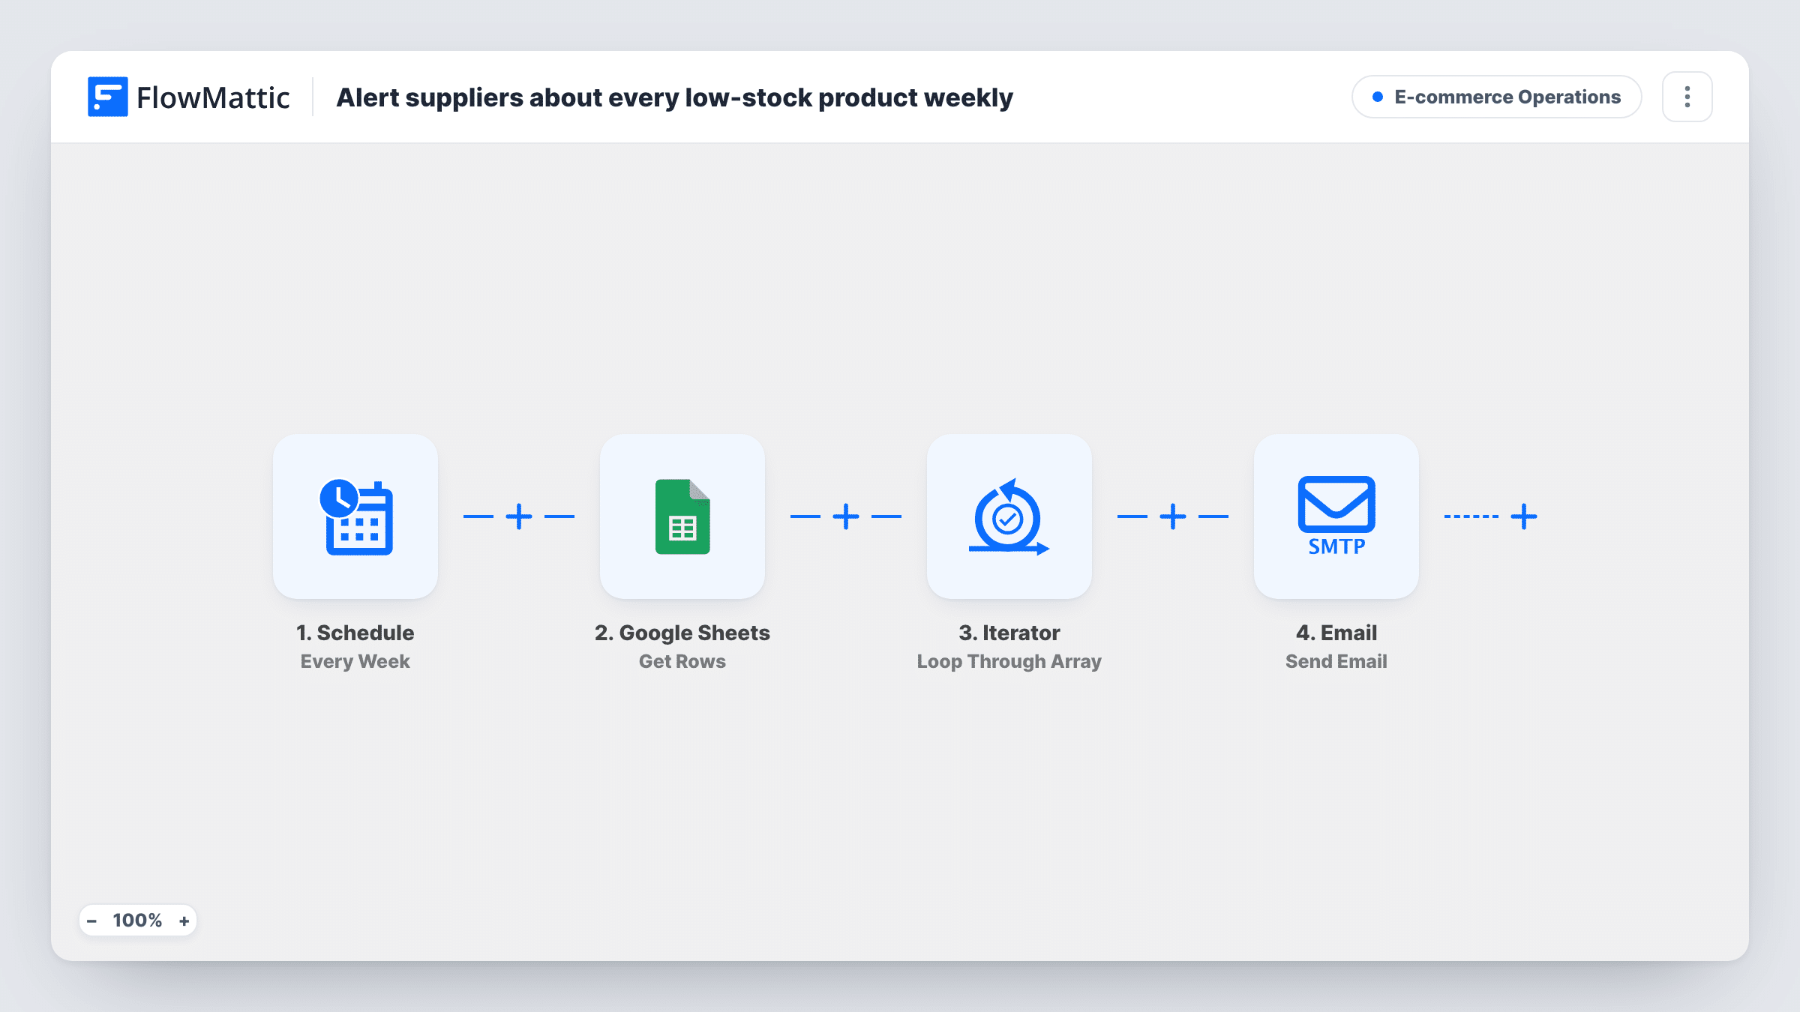Add step between Iterator and Email
Screen dimensions: 1800x1012
coord(1173,516)
